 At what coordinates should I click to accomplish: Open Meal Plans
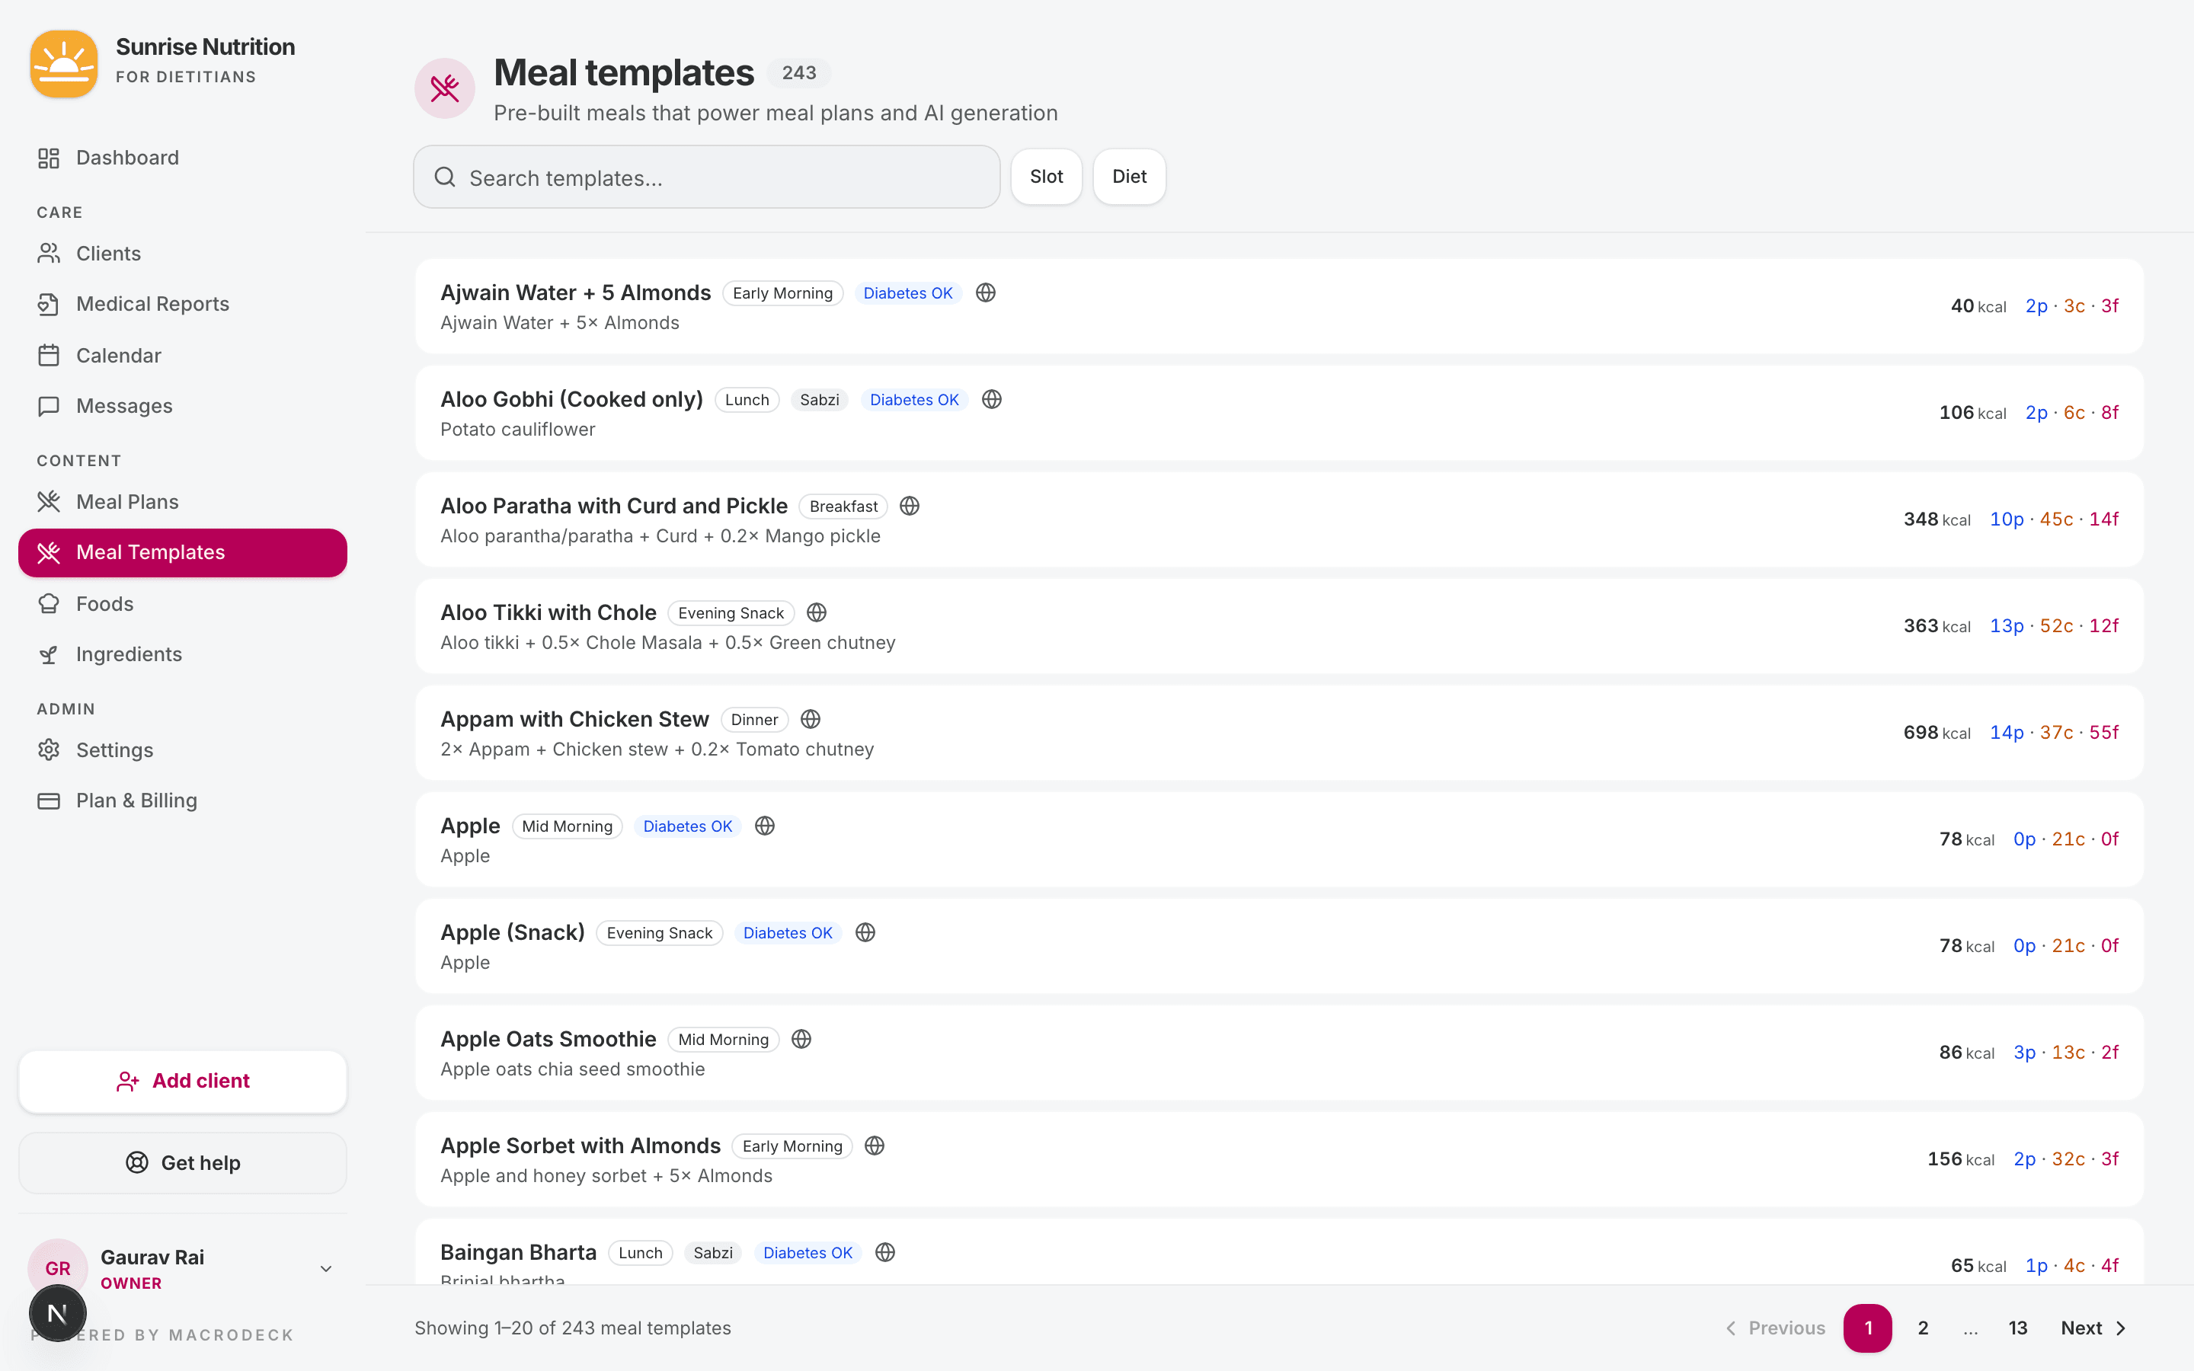pyautogui.click(x=127, y=501)
